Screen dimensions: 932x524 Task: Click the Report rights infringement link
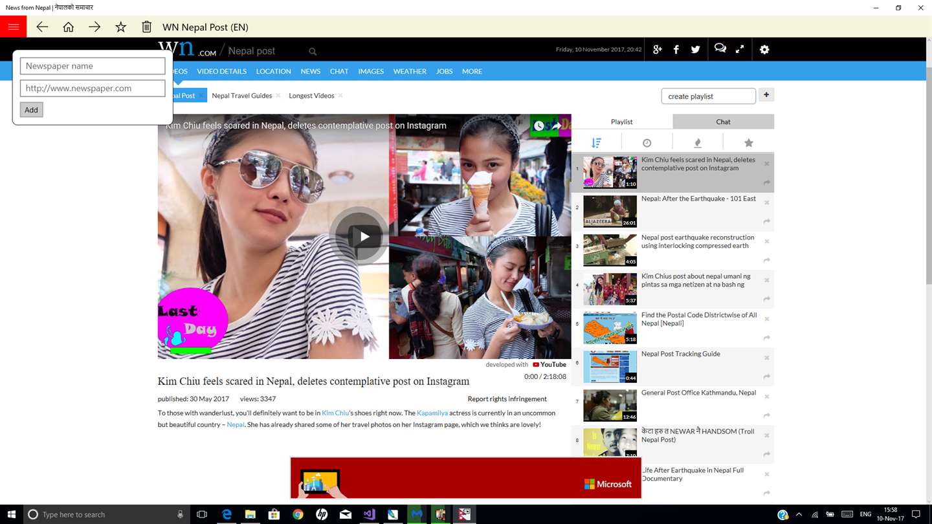[507, 399]
